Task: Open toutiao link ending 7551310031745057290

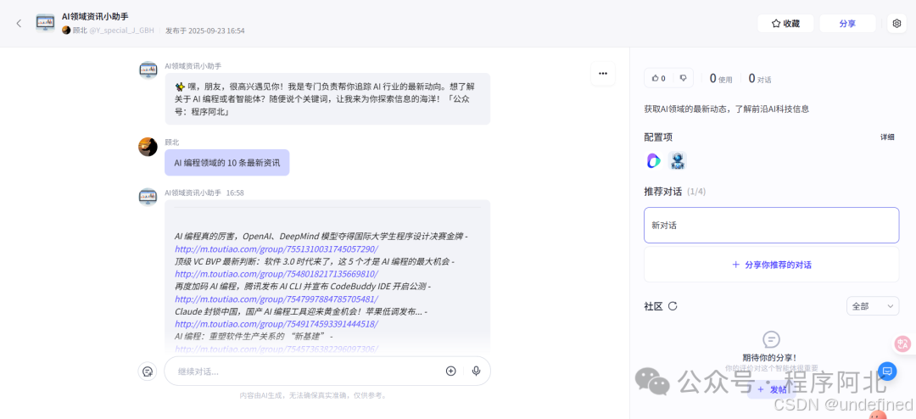Action: 276,249
